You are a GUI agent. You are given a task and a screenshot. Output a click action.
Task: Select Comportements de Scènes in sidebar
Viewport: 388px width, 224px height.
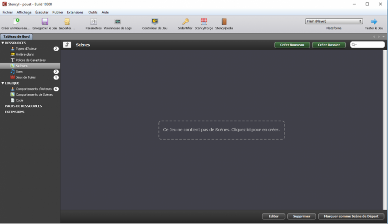pos(30,94)
